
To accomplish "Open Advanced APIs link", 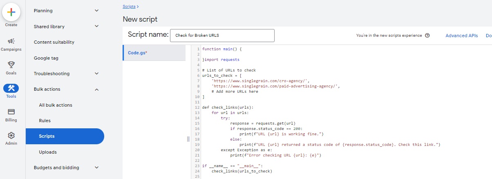I will pos(461,36).
